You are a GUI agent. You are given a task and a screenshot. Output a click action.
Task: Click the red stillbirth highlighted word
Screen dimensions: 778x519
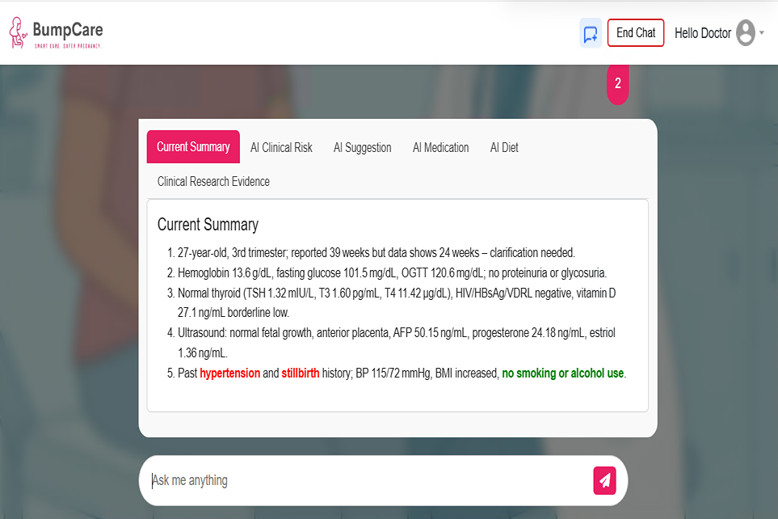(301, 373)
